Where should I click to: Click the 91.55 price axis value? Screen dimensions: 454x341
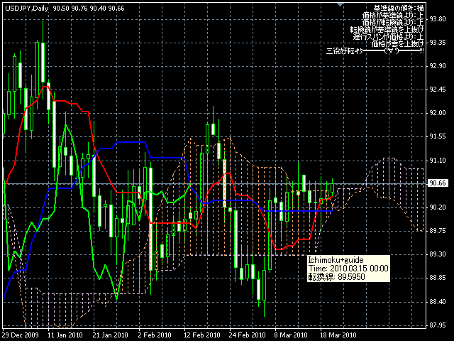pos(438,137)
